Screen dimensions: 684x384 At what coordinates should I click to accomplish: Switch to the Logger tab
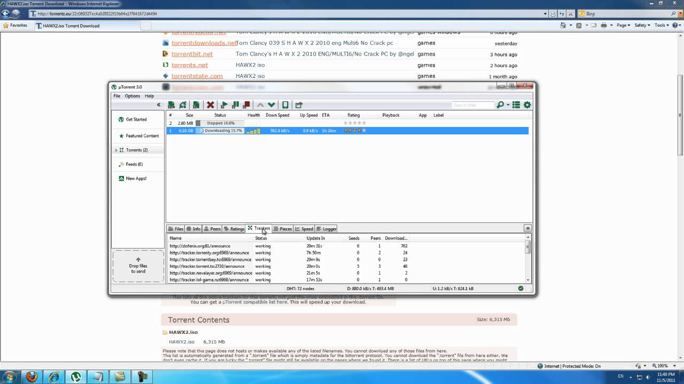coord(327,229)
